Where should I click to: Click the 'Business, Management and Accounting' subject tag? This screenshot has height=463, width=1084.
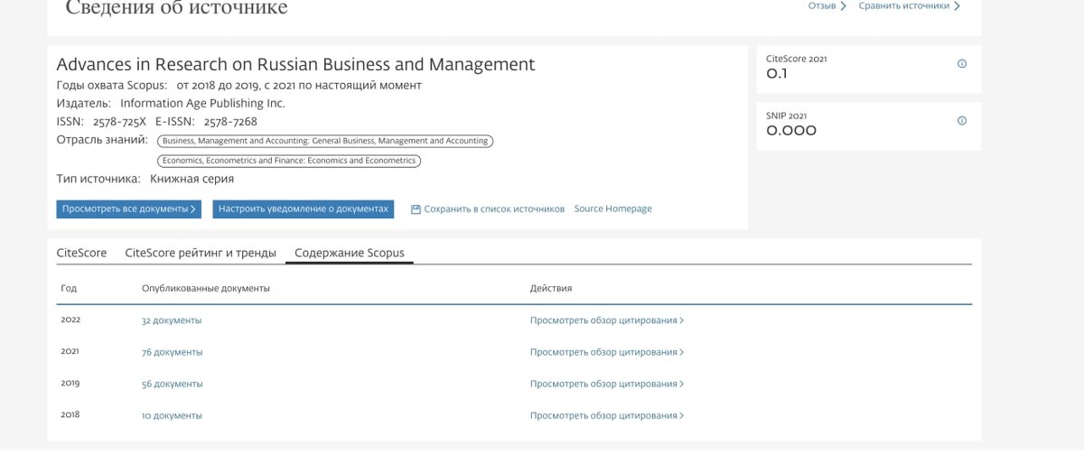point(325,141)
